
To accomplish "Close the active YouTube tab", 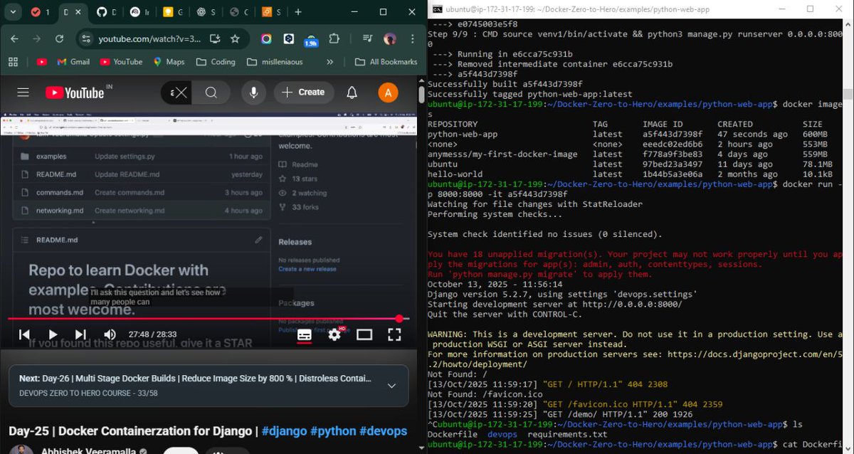I will click(x=80, y=12).
